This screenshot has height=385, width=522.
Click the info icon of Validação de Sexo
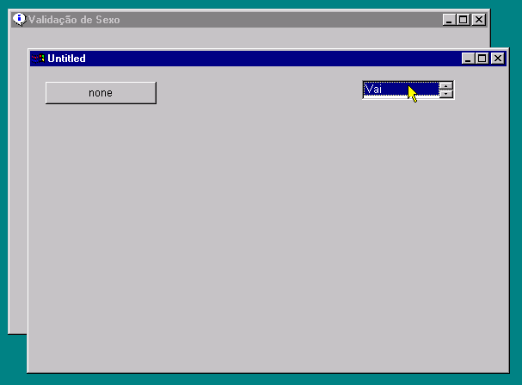(x=19, y=19)
